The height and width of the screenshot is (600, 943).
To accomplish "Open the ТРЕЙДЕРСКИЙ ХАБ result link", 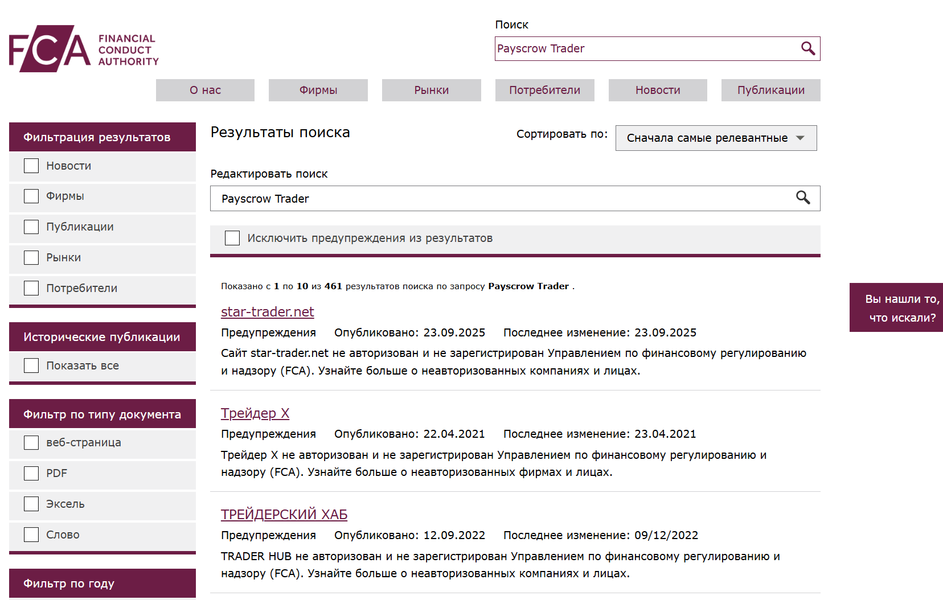I will pos(284,515).
